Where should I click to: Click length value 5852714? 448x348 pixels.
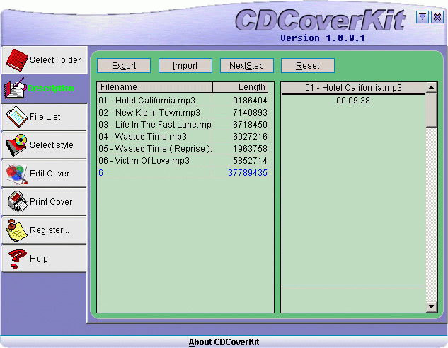tap(250, 161)
